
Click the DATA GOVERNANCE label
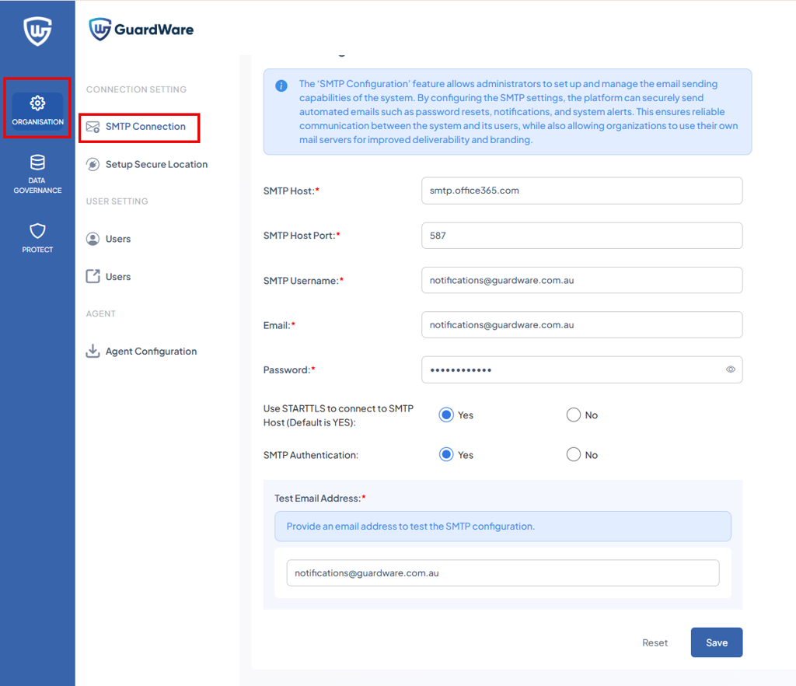37,185
